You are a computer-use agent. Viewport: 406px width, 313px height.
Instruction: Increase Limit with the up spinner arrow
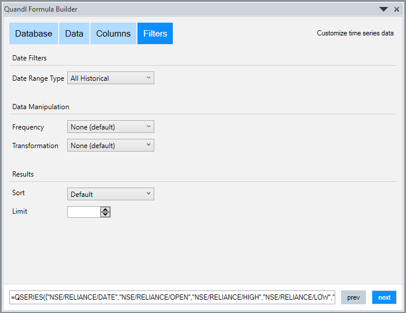[x=106, y=210]
